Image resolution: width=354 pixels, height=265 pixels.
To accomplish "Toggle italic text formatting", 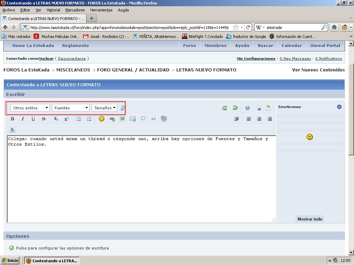I will pyautogui.click(x=23, y=119).
